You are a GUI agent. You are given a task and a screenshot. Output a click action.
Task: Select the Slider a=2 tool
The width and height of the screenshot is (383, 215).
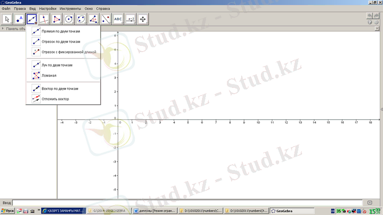tap(131, 19)
